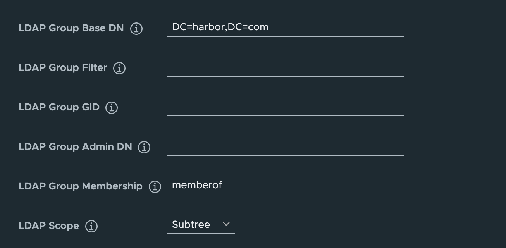
Task: Click the chevron beside Subtree
Action: point(227,224)
